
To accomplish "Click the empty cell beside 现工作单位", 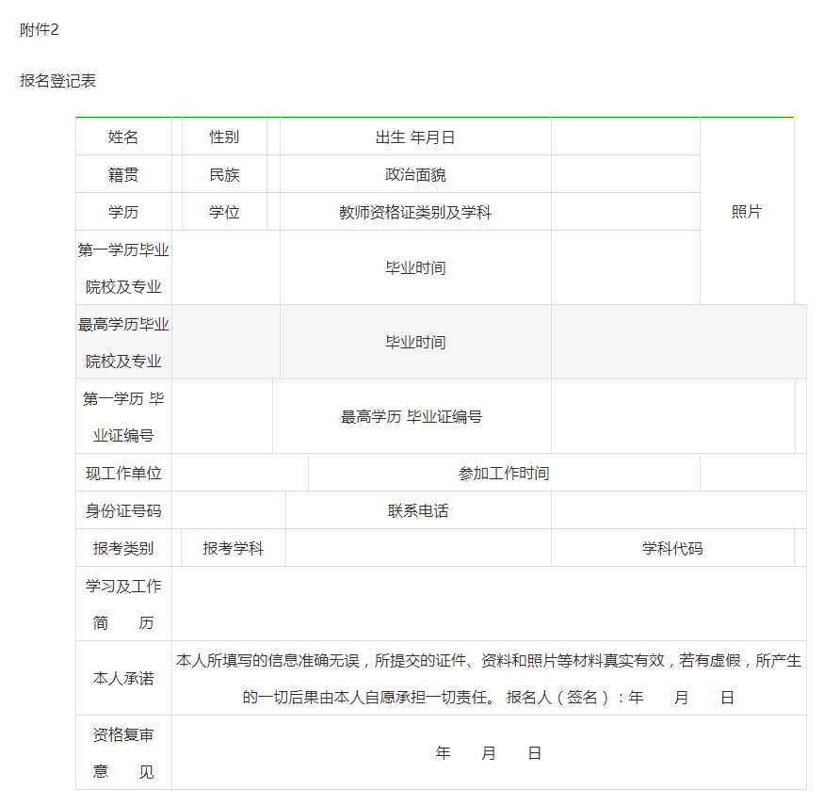I will point(240,473).
